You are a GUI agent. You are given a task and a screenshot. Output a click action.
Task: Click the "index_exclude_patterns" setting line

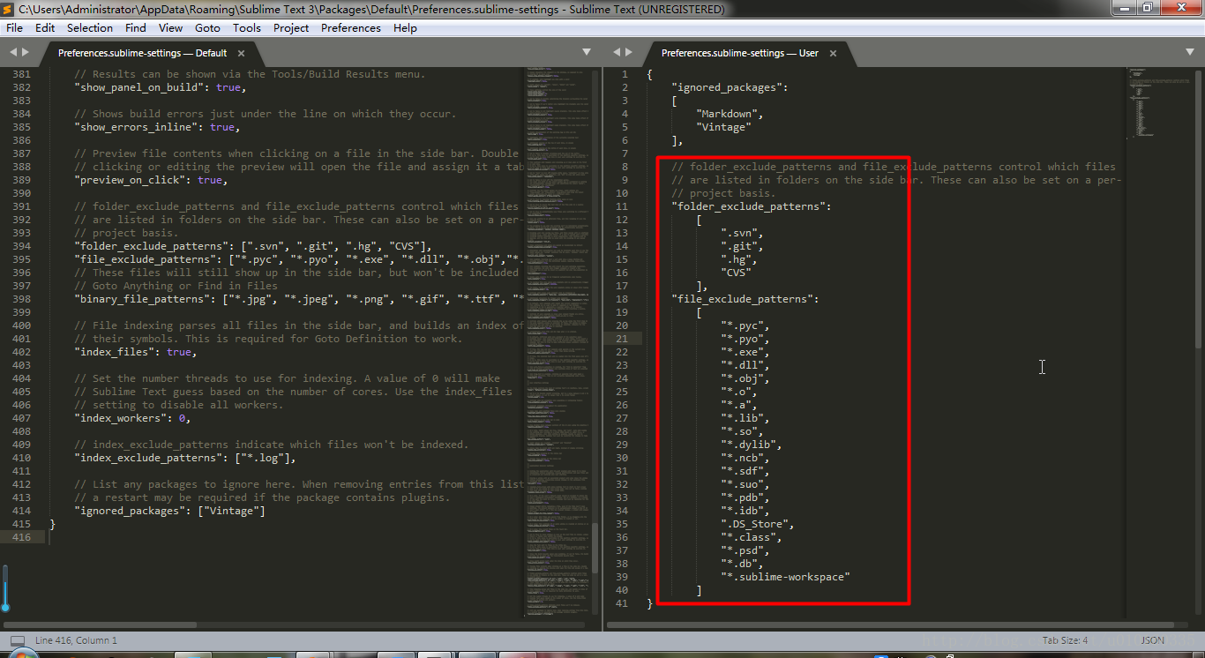point(185,458)
